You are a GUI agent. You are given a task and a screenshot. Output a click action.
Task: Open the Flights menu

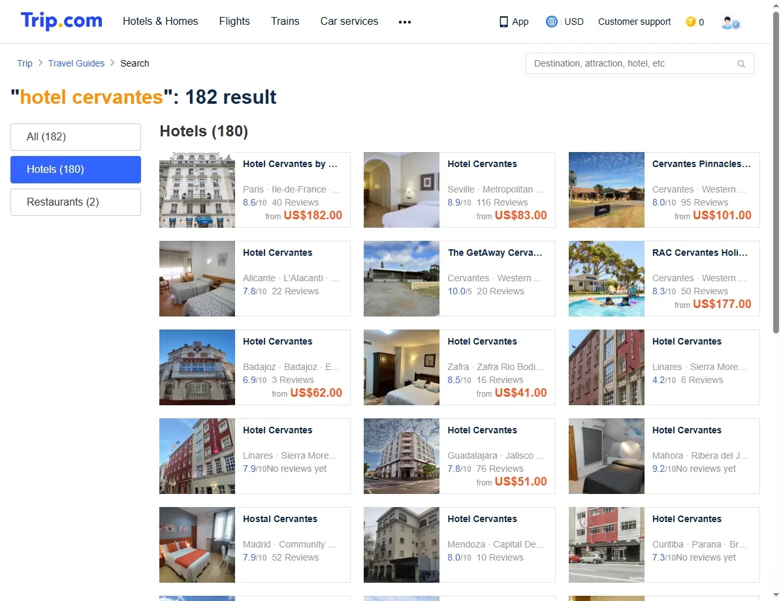234,22
